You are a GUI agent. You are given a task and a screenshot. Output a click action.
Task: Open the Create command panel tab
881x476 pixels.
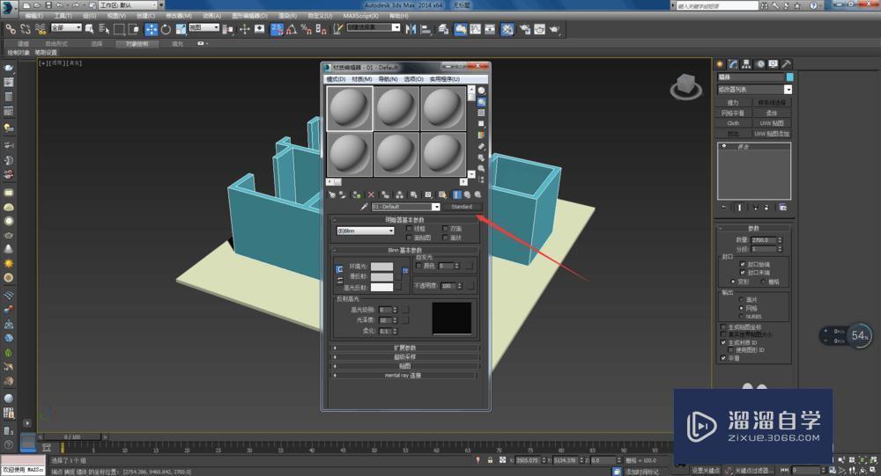tap(720, 64)
